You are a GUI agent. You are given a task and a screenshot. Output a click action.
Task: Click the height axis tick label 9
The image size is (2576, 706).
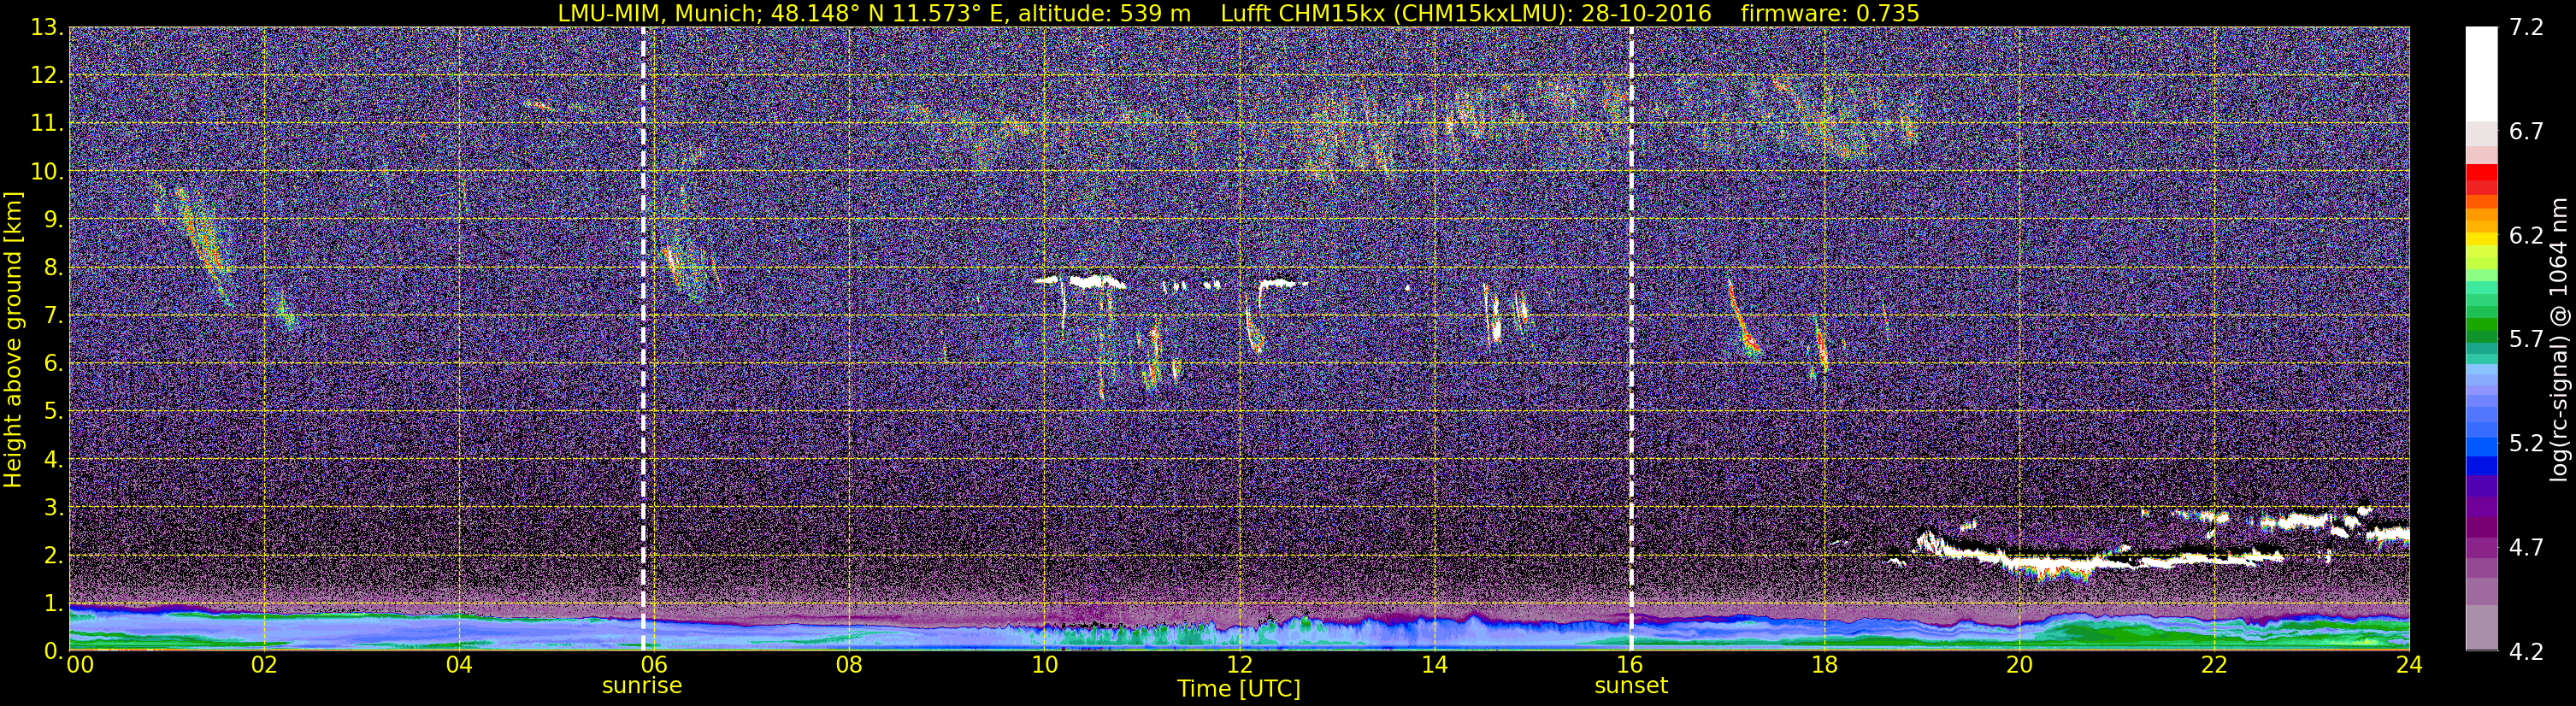point(54,220)
